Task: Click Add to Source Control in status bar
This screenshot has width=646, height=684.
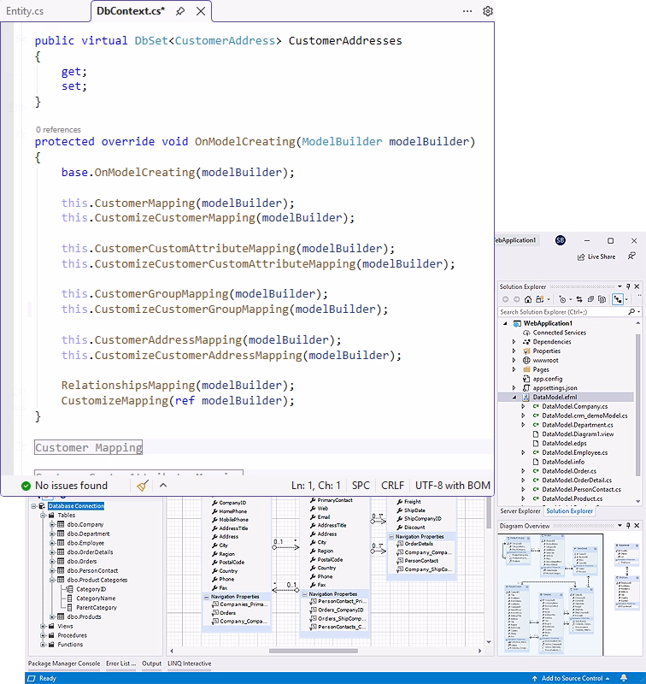Action: click(x=571, y=678)
